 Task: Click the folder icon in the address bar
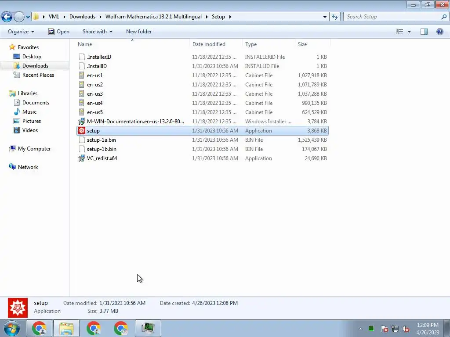coord(36,17)
